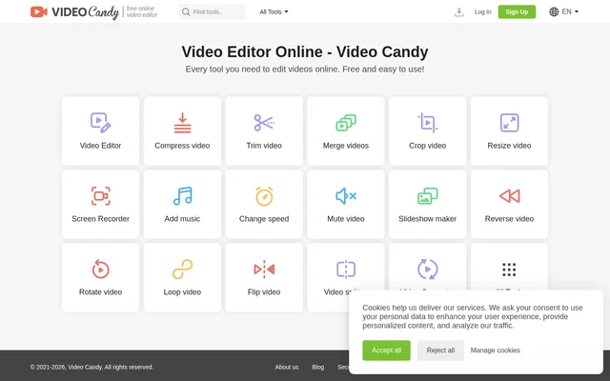This screenshot has height=381, width=610.
Task: Click the 'free online video editor' tagline
Action: pos(142,11)
